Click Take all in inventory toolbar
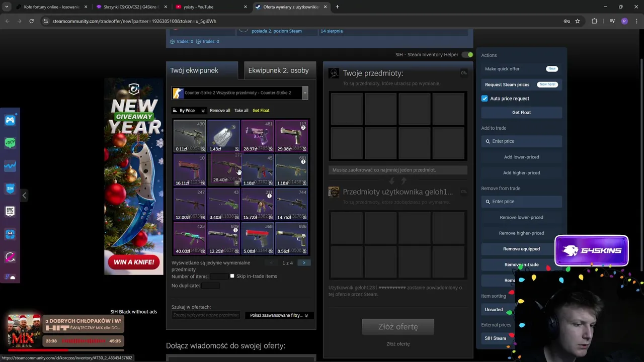Viewport: 644px width, 362px height. [242, 111]
